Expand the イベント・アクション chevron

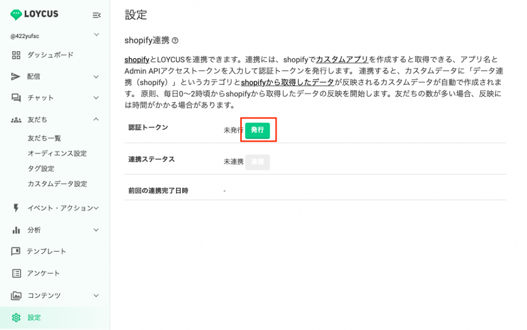coord(96,208)
